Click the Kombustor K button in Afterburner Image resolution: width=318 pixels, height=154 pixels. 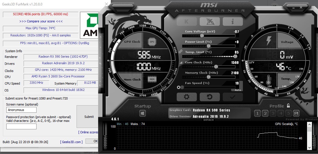(x=186, y=22)
